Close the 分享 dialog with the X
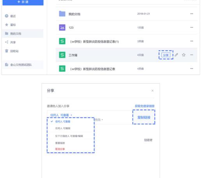 pyautogui.click(x=152, y=91)
